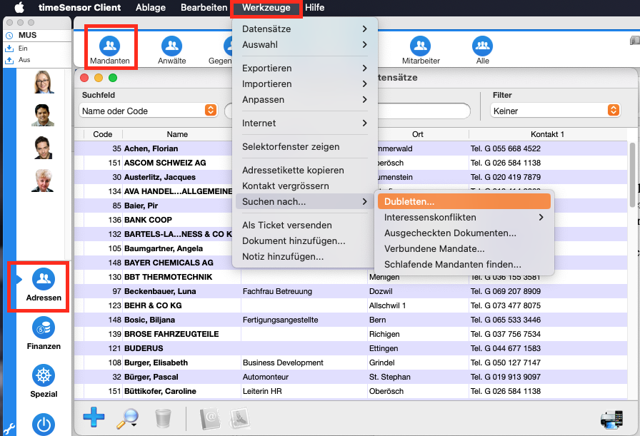Screen dimensions: 640x436
Task: Expand the Interessenskonflikten submenu
Action: [464, 218]
